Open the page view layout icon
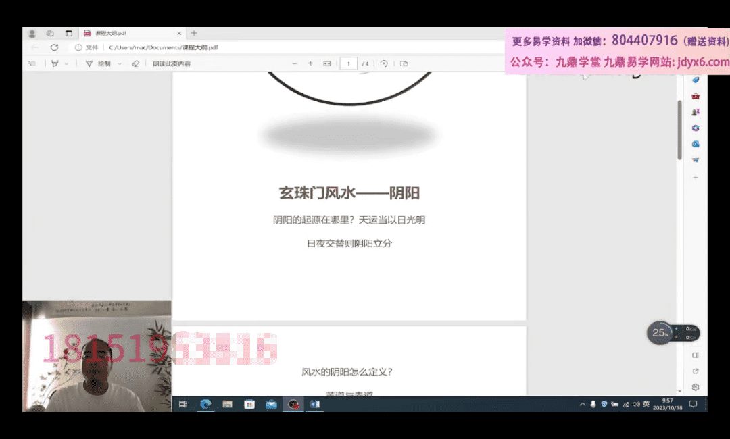 [404, 63]
